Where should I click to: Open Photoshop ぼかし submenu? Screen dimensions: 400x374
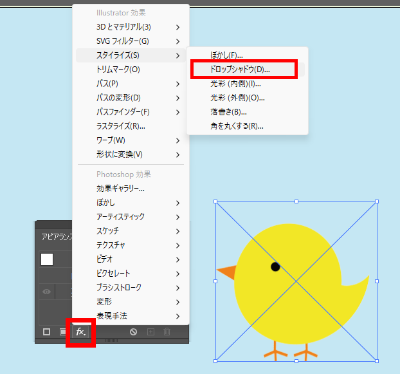coord(131,203)
